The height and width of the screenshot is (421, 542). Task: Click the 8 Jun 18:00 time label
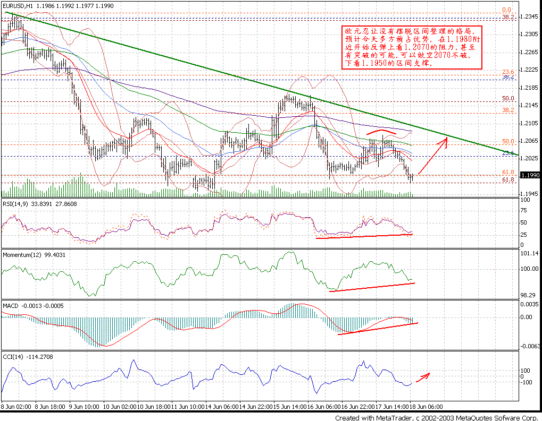click(x=50, y=407)
